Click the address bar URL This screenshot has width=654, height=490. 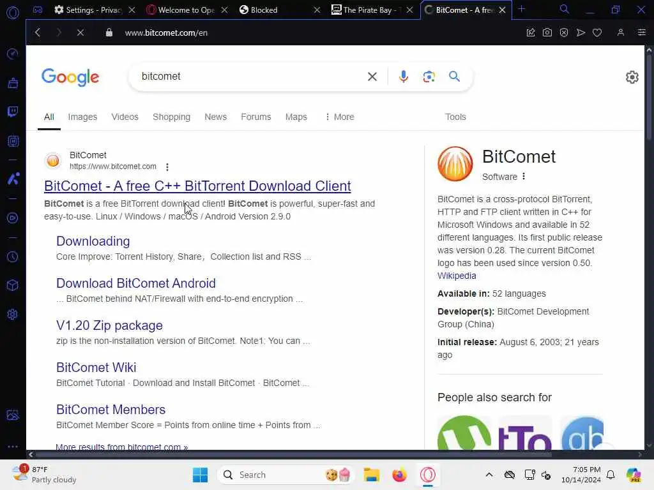pos(166,33)
